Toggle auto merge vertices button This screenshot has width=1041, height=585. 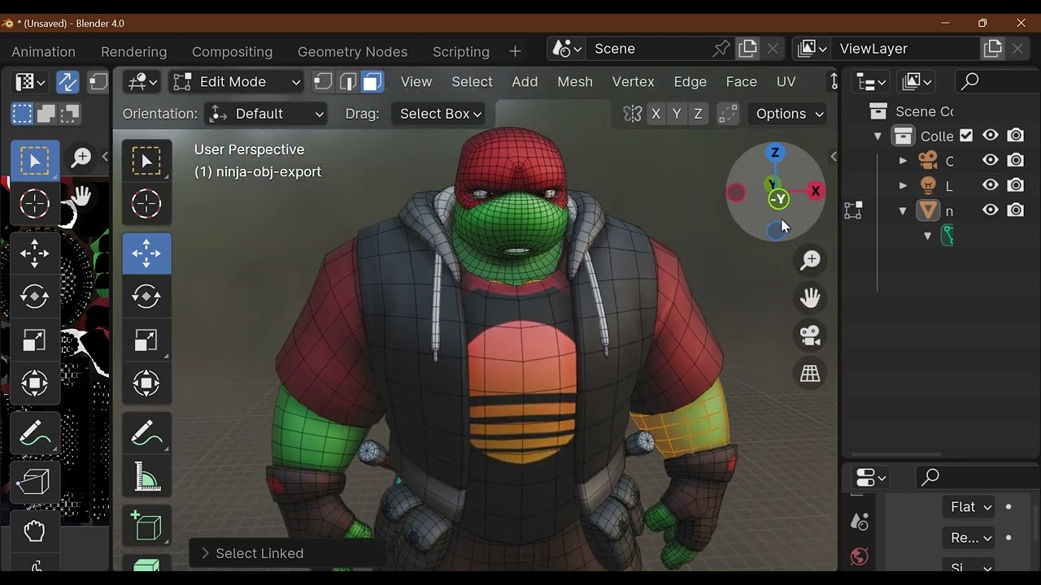[728, 114]
